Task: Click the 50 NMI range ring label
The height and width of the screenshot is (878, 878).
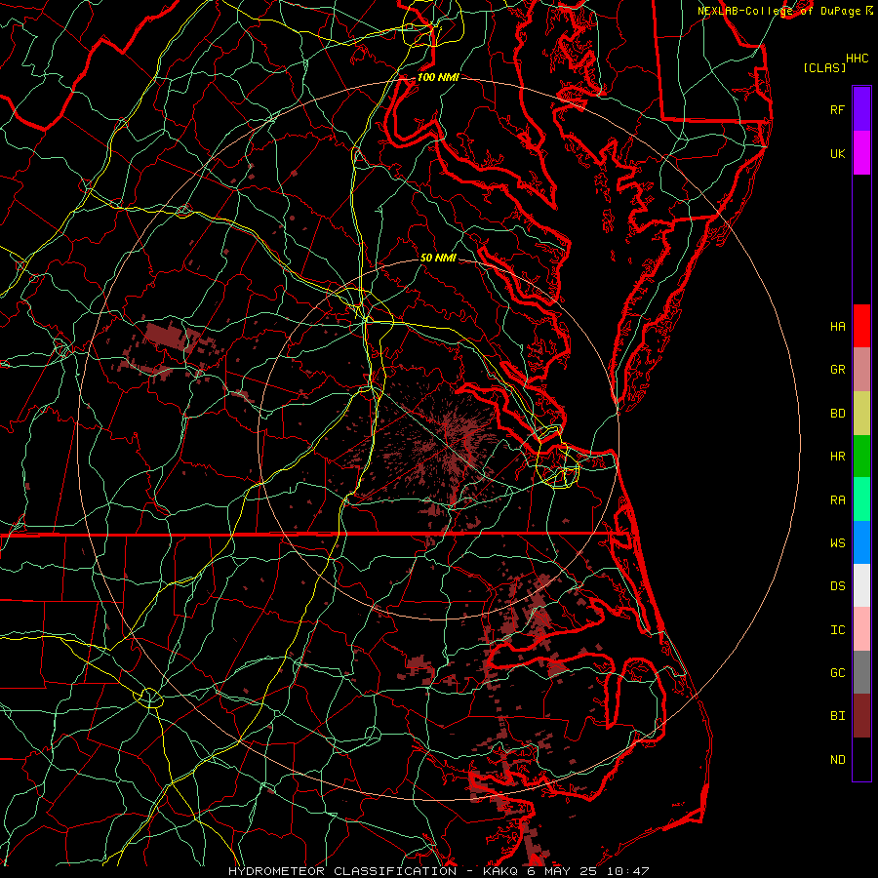Action: (438, 259)
